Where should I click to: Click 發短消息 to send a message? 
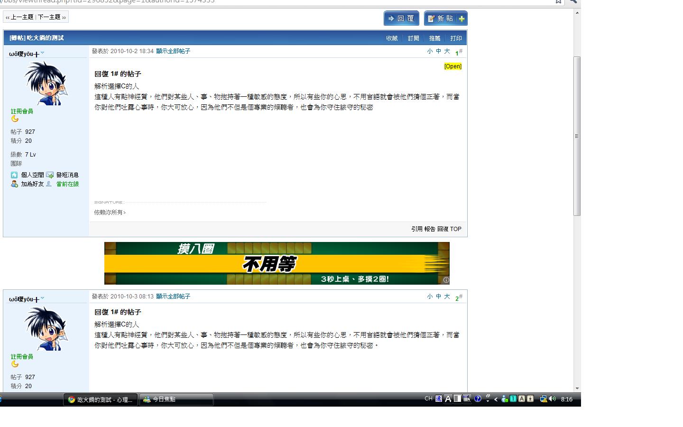[x=67, y=175]
